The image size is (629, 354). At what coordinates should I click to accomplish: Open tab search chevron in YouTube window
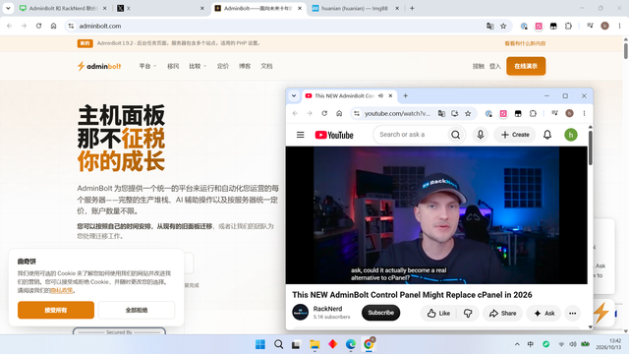pyautogui.click(x=294, y=96)
